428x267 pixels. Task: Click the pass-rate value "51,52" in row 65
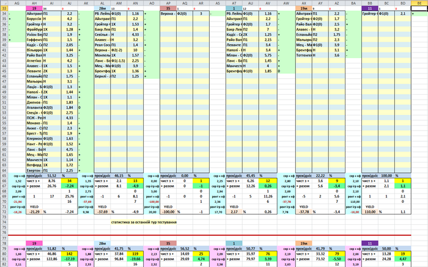(51, 175)
